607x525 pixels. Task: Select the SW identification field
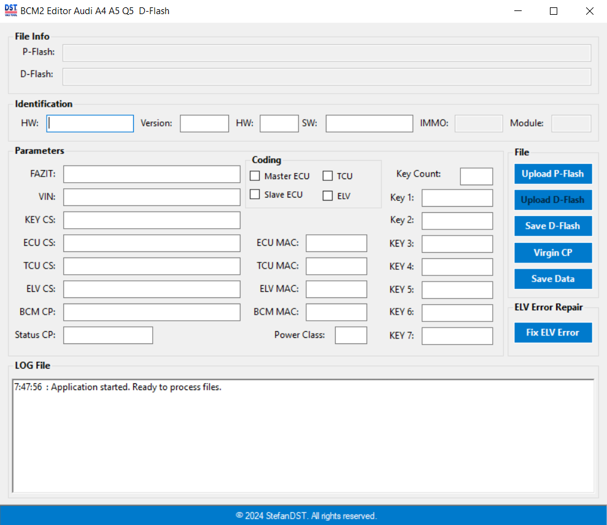pyautogui.click(x=369, y=123)
